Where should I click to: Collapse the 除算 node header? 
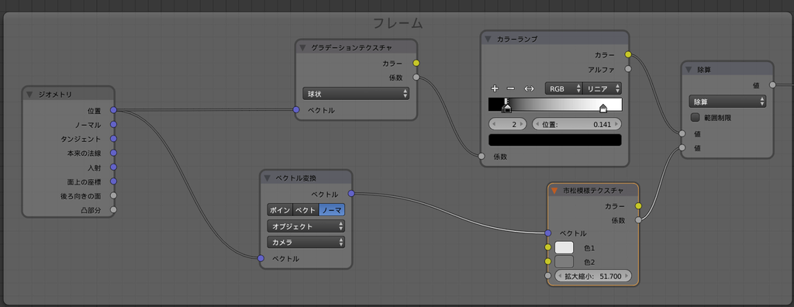click(x=689, y=70)
